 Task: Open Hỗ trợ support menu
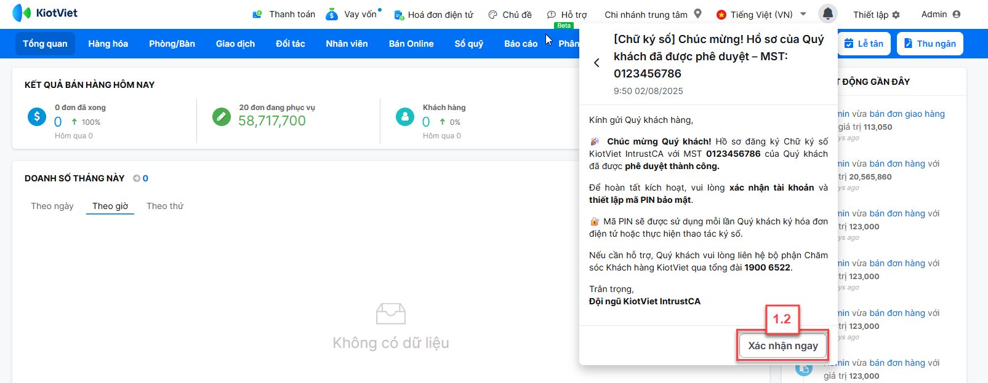coord(574,14)
